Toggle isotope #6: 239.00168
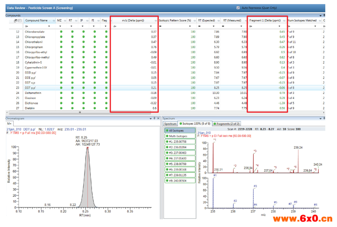 click(x=180, y=170)
